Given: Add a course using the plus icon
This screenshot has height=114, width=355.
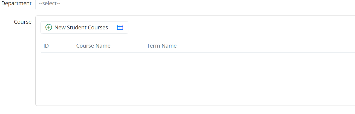Looking at the screenshot, I should [48, 27].
